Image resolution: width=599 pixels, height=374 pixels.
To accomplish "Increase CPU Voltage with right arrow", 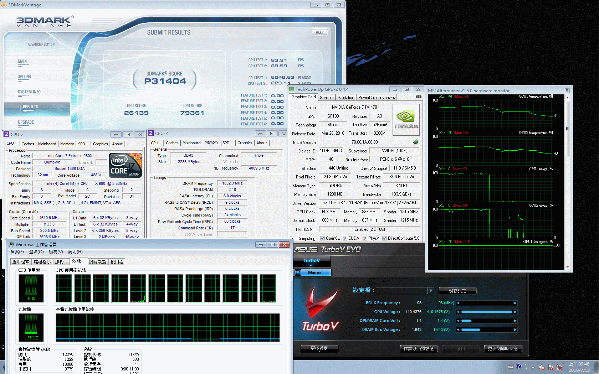I will (515, 312).
